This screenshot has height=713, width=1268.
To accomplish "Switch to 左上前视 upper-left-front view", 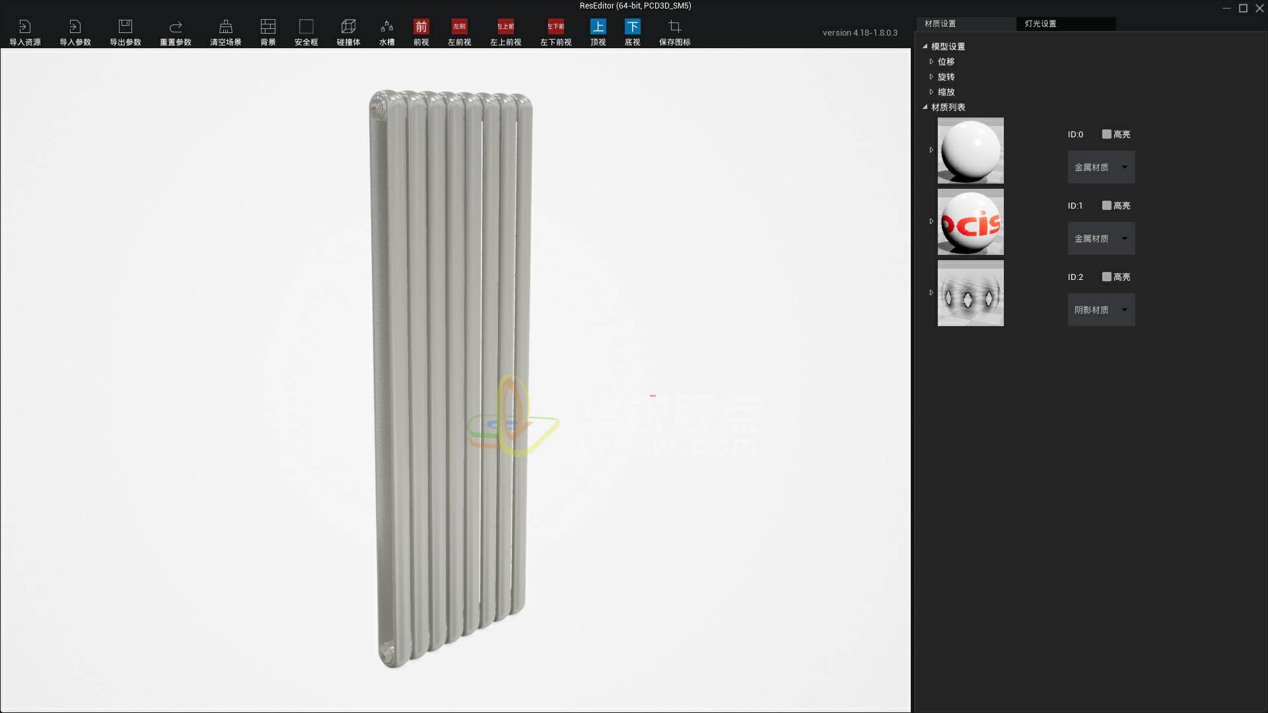I will (x=505, y=32).
